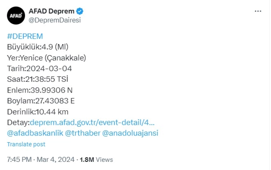Screen dimensions: 271x170
Task: Click the Yer:Yenice (Çanakkale) text
Action: pyautogui.click(x=47, y=58)
